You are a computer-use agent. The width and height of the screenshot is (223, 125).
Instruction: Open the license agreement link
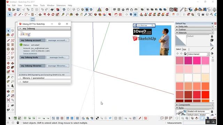pyautogui.click(x=30, y=53)
